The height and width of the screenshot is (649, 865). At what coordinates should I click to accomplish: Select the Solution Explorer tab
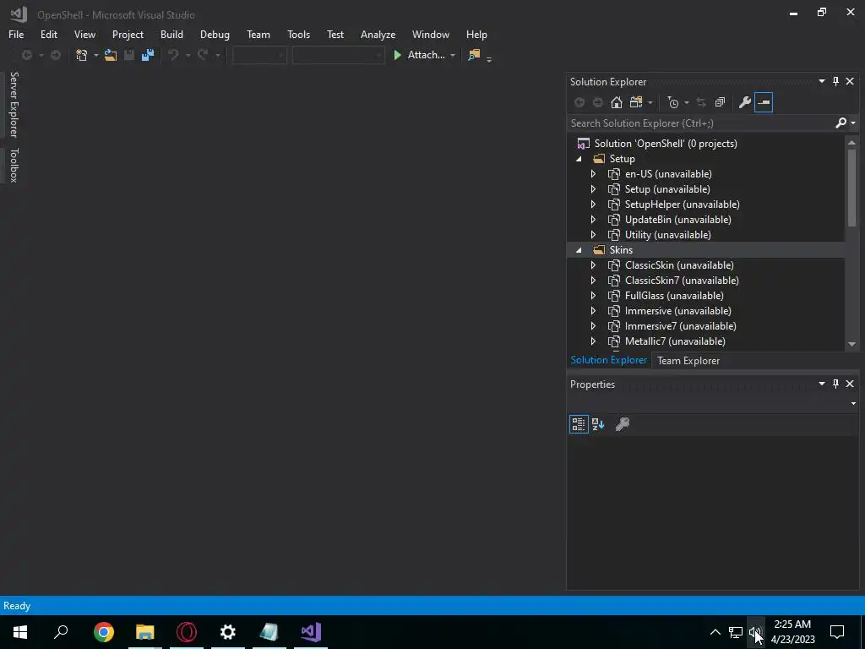click(x=608, y=360)
